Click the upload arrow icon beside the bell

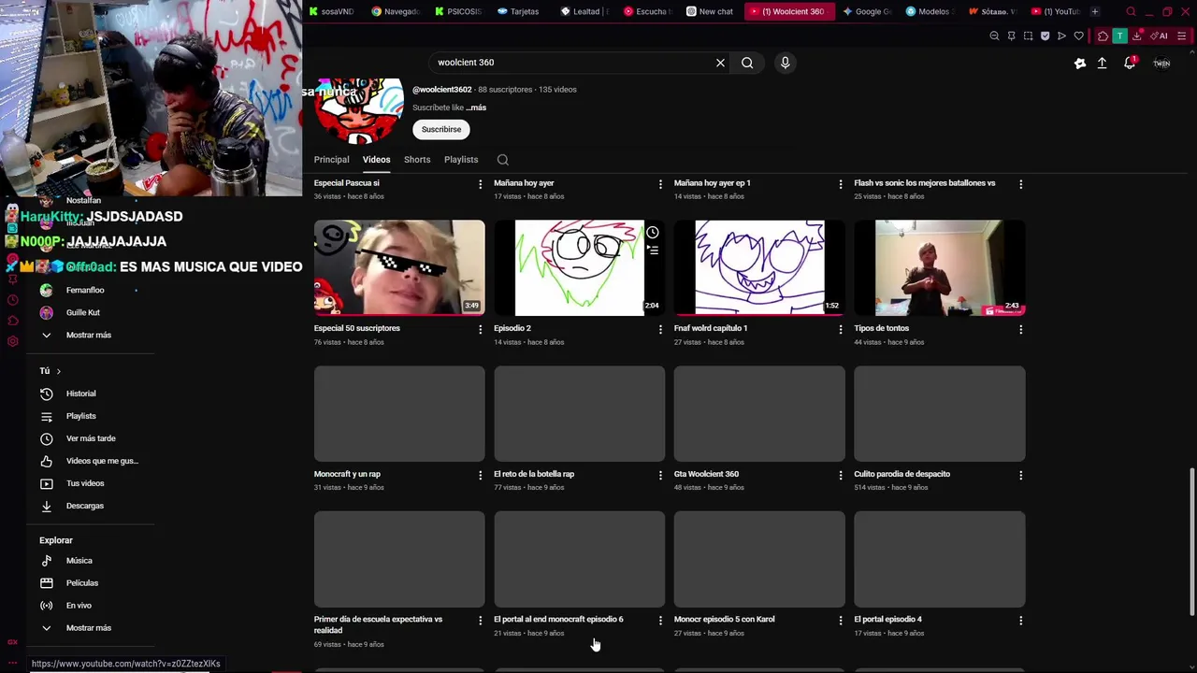click(1102, 63)
